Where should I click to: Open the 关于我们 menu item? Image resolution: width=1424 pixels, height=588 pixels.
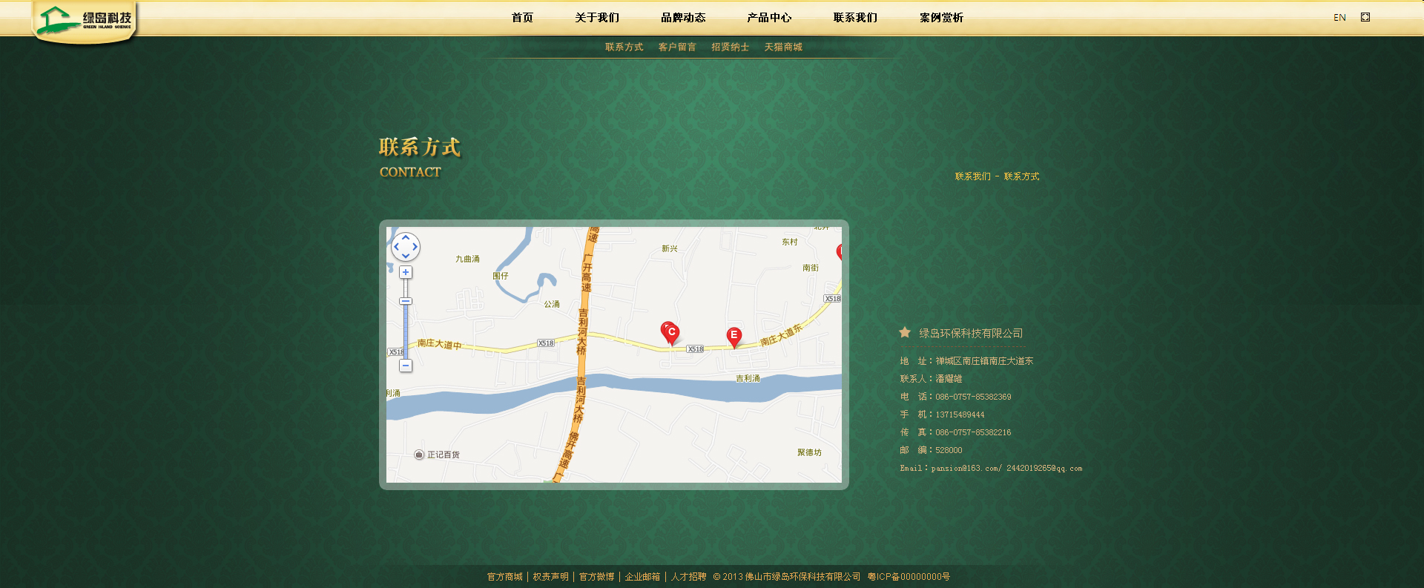tap(597, 17)
